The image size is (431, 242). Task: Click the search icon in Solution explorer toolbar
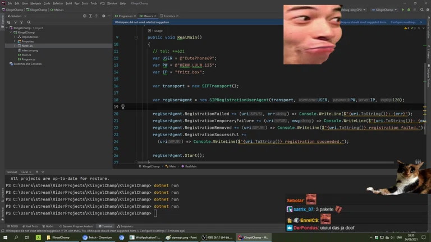(x=29, y=22)
